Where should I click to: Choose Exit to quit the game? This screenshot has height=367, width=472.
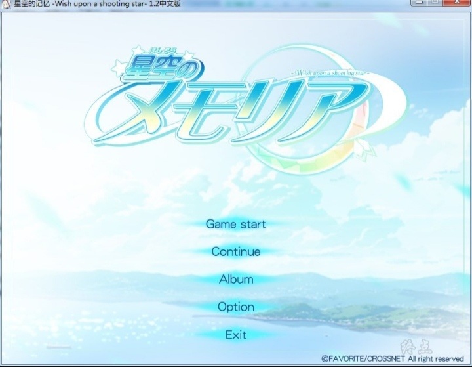coord(235,334)
